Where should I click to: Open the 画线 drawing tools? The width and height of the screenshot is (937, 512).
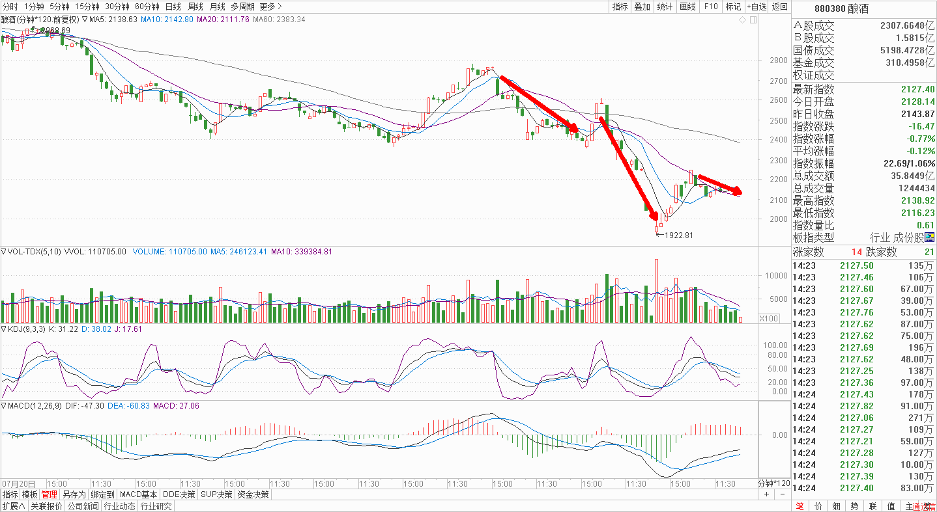click(x=687, y=7)
